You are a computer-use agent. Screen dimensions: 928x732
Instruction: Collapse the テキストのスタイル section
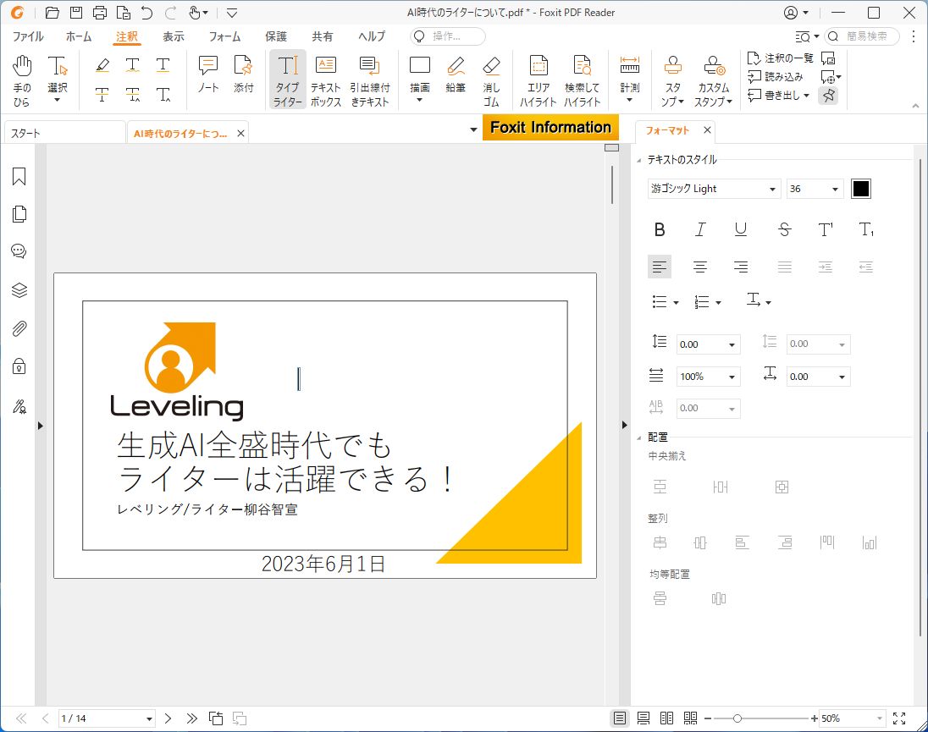638,160
